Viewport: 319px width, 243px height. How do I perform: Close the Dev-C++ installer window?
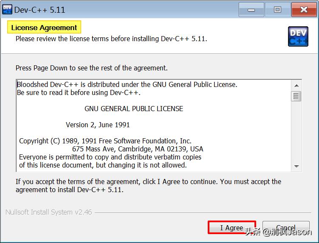click(304, 10)
